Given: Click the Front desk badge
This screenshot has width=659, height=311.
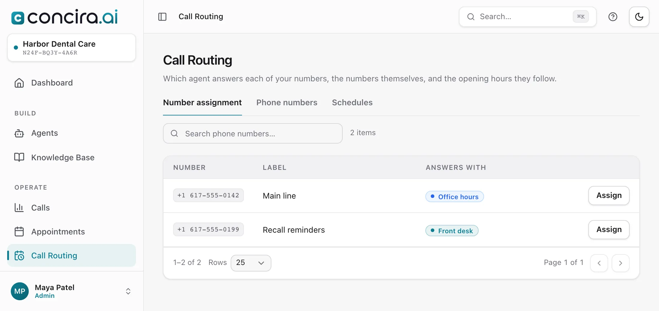Looking at the screenshot, I should (452, 231).
